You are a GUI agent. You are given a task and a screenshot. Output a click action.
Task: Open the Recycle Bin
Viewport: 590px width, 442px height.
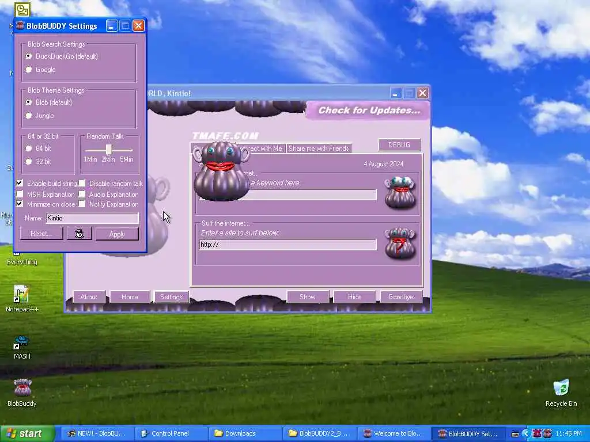[561, 393]
